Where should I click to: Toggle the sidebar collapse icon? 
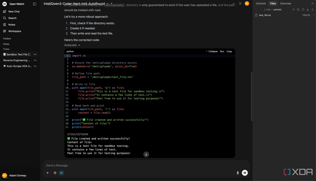(35, 4)
